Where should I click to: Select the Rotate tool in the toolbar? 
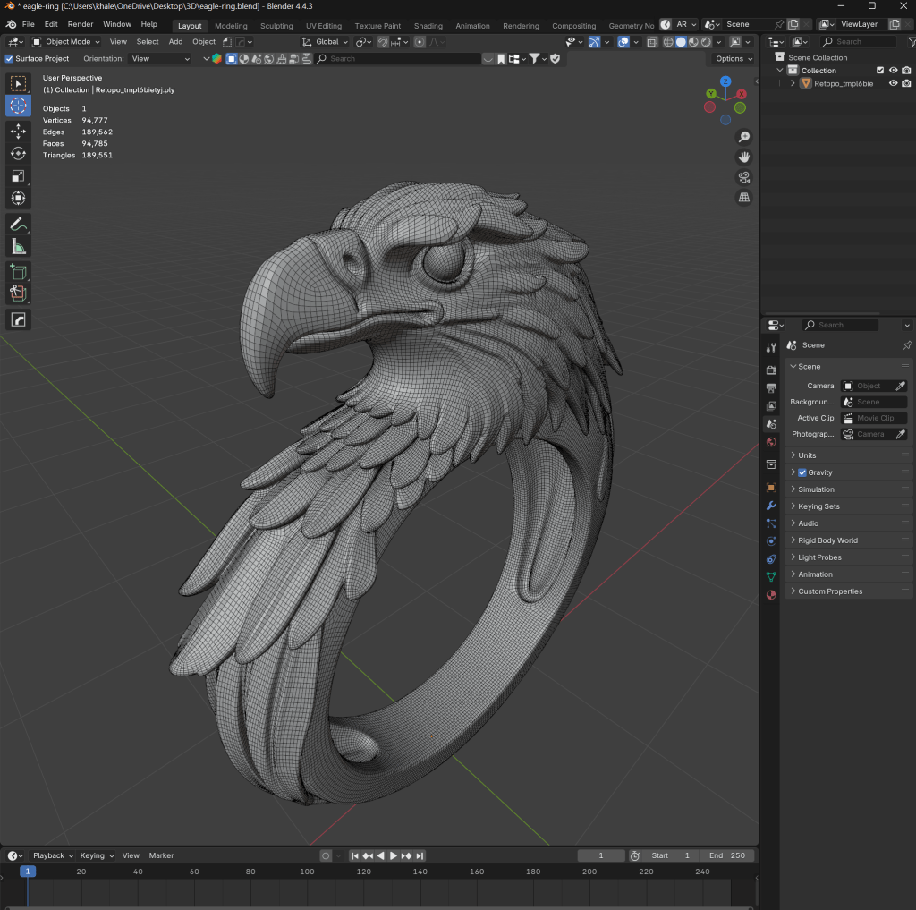(x=18, y=154)
